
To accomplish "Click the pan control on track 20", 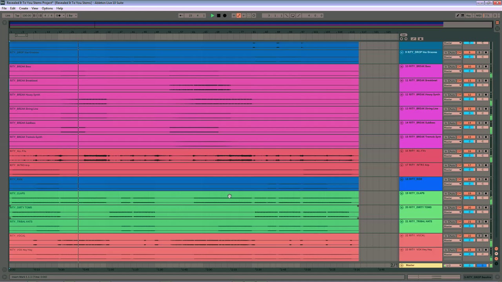I will (x=483, y=212).
